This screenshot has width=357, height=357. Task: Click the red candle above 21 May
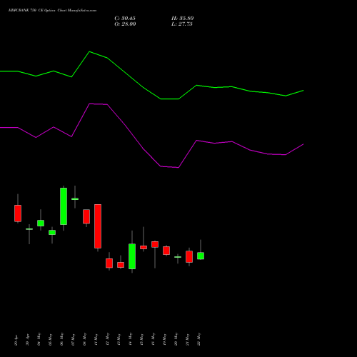(x=189, y=256)
